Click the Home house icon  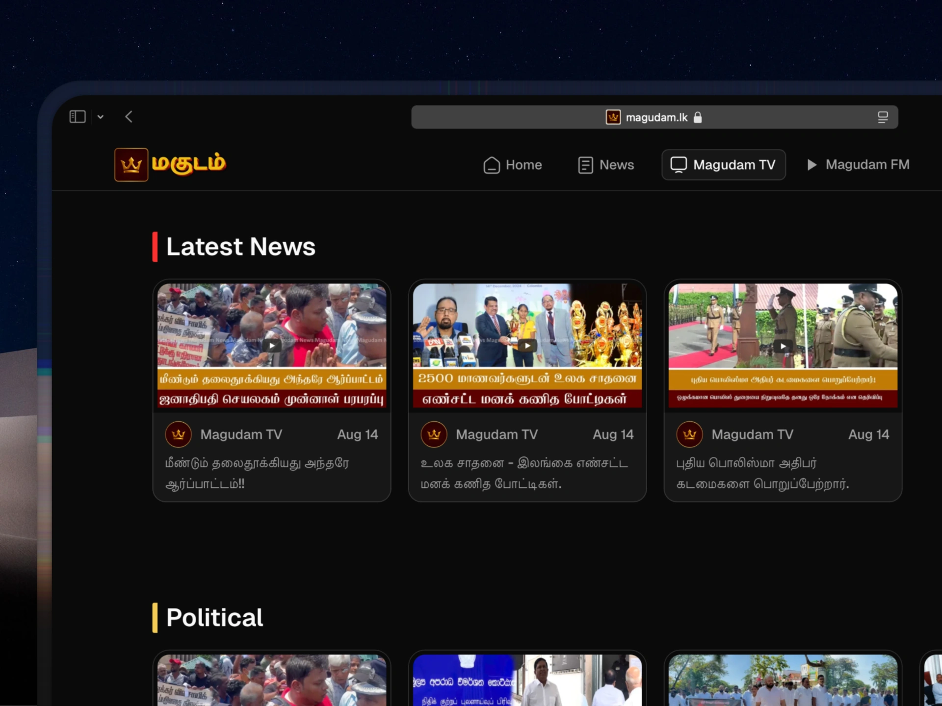pos(492,165)
